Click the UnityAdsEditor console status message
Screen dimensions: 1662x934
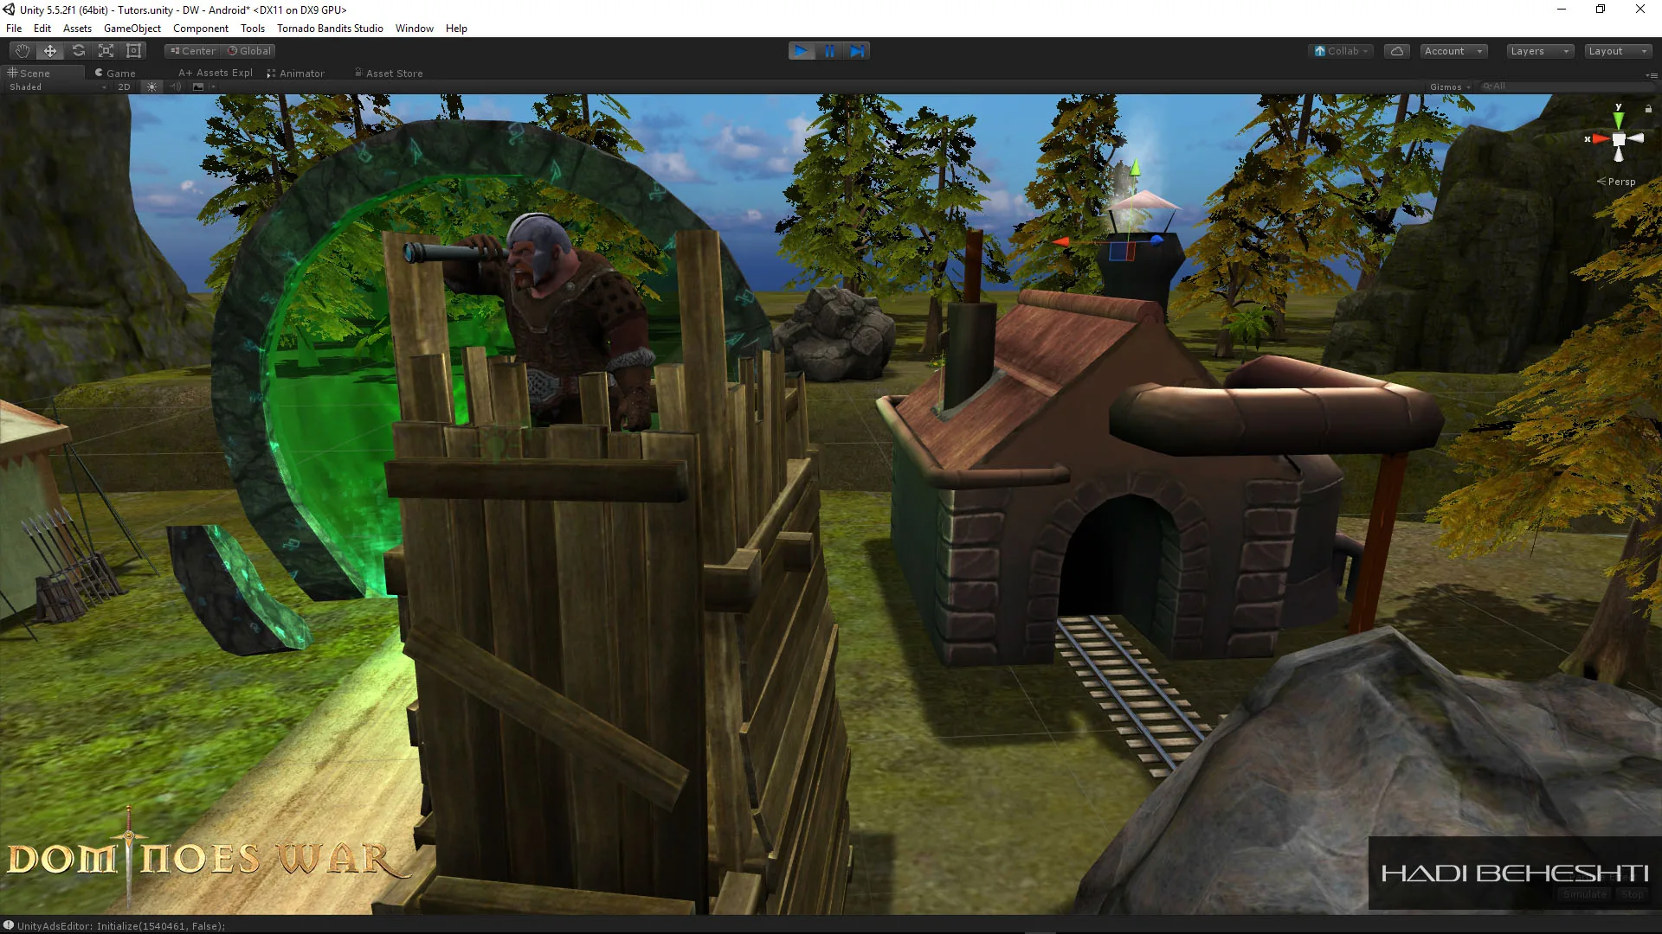pos(121,925)
